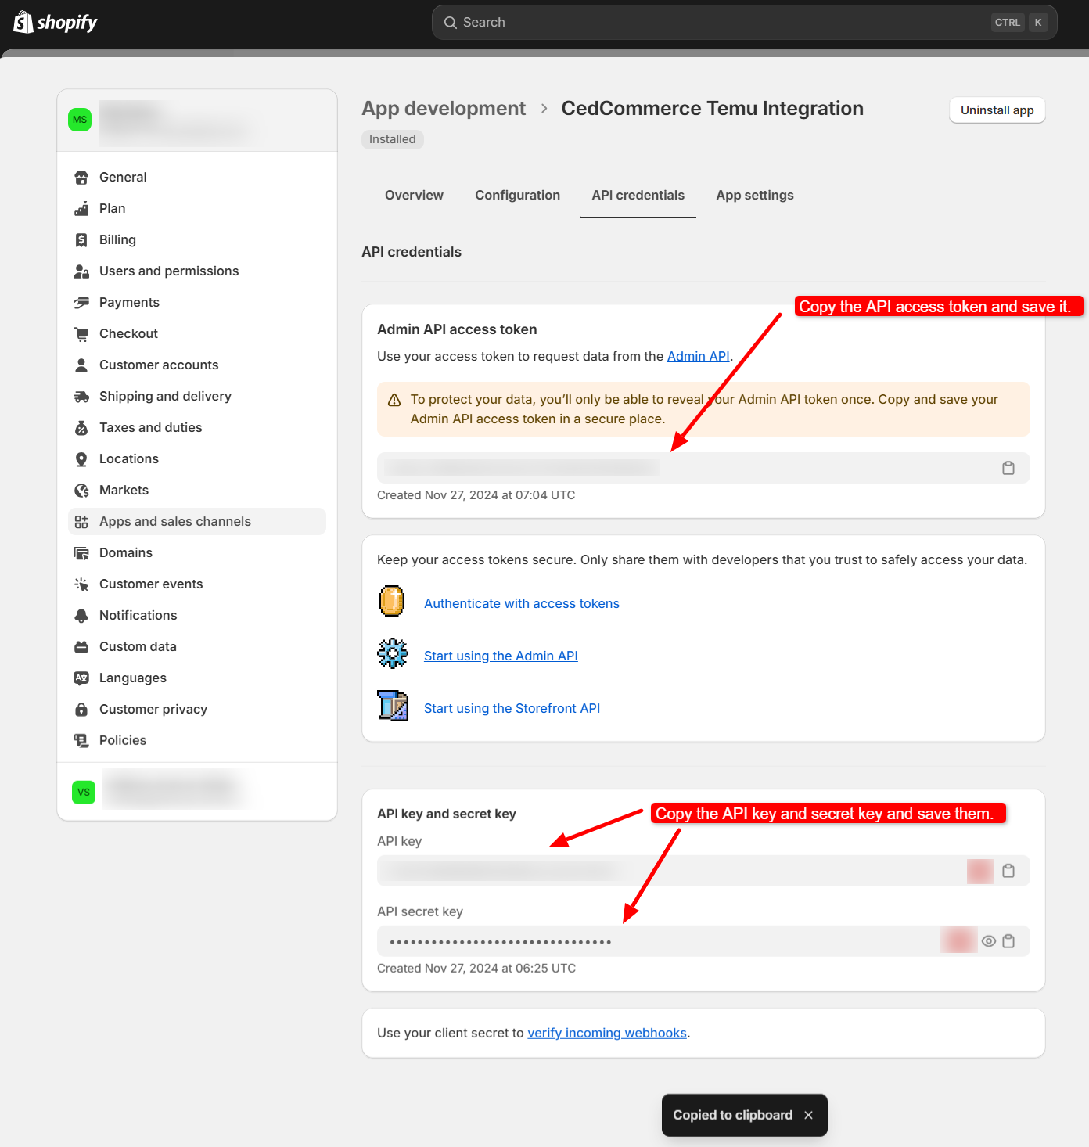Click the Plan icon in sidebar
The height and width of the screenshot is (1147, 1089).
coord(81,209)
